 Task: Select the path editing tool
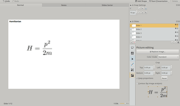point(132,70)
